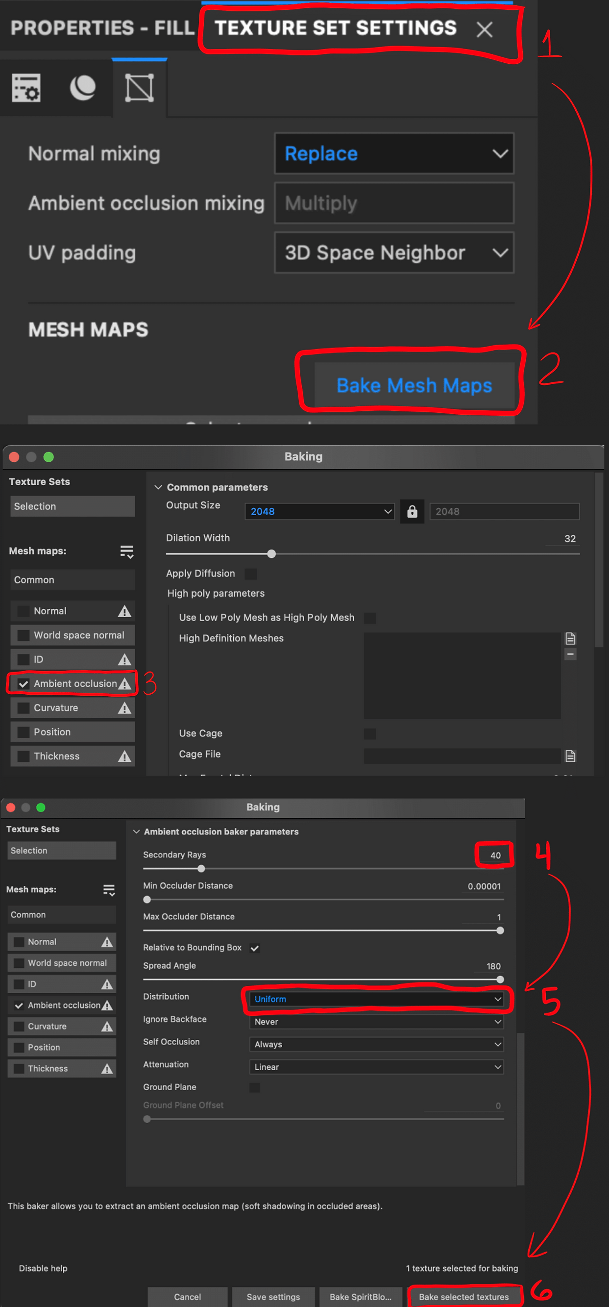This screenshot has width=609, height=1307.
Task: Click the Min Occluder Distance value 0.00001
Action: (x=484, y=886)
